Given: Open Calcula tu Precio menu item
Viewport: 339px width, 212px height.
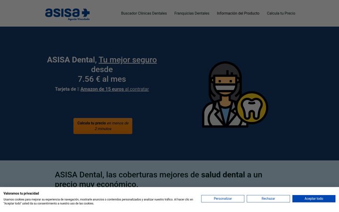Looking at the screenshot, I should (x=281, y=13).
